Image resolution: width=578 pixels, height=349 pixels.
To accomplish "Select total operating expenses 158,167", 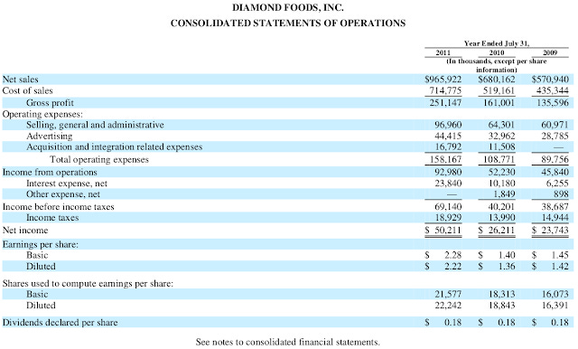I will [x=445, y=160].
